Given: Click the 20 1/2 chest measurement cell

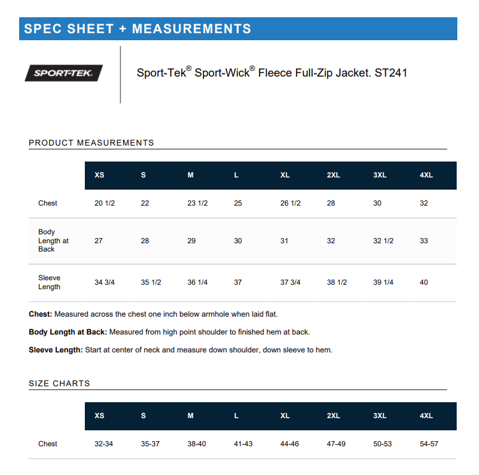Looking at the screenshot, I should [105, 203].
